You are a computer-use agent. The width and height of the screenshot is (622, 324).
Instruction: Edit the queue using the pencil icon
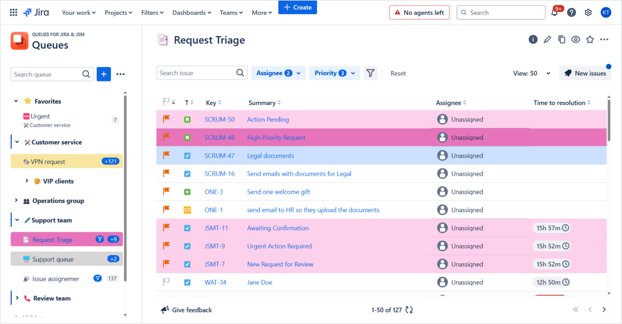point(547,39)
